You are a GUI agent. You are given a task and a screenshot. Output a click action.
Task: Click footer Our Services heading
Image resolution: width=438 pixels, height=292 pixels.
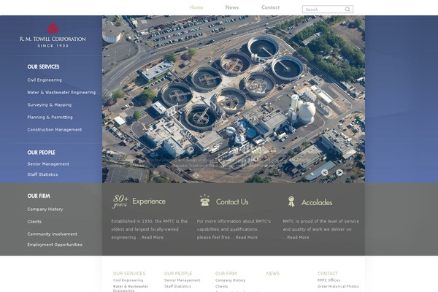pyautogui.click(x=129, y=274)
